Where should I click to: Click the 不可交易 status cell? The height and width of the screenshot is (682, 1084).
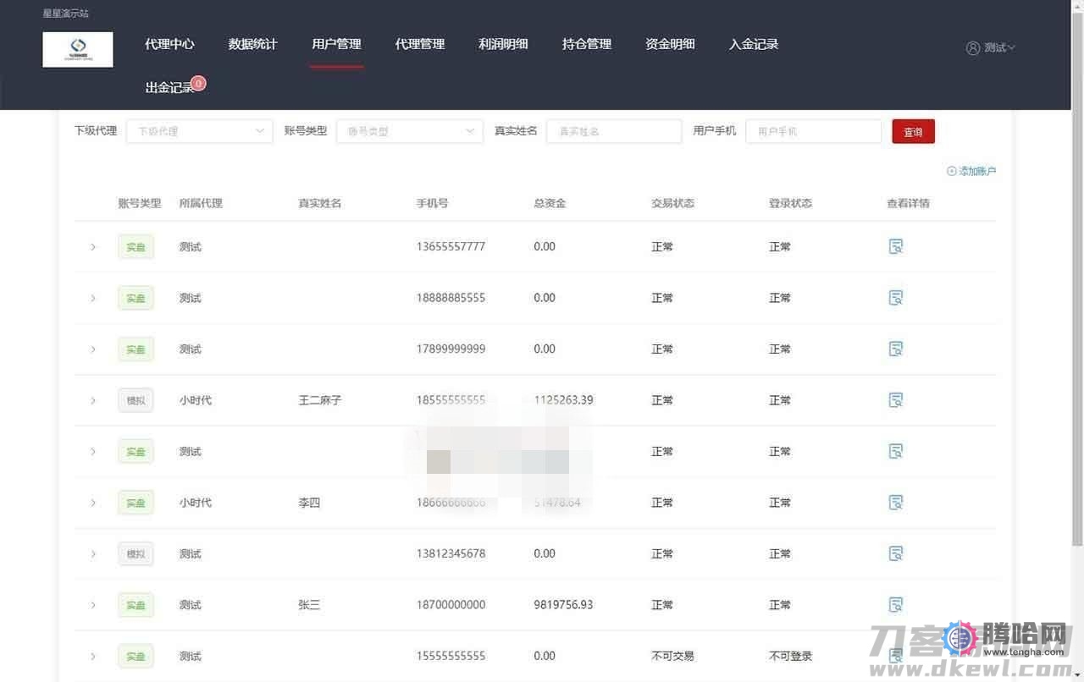(672, 657)
